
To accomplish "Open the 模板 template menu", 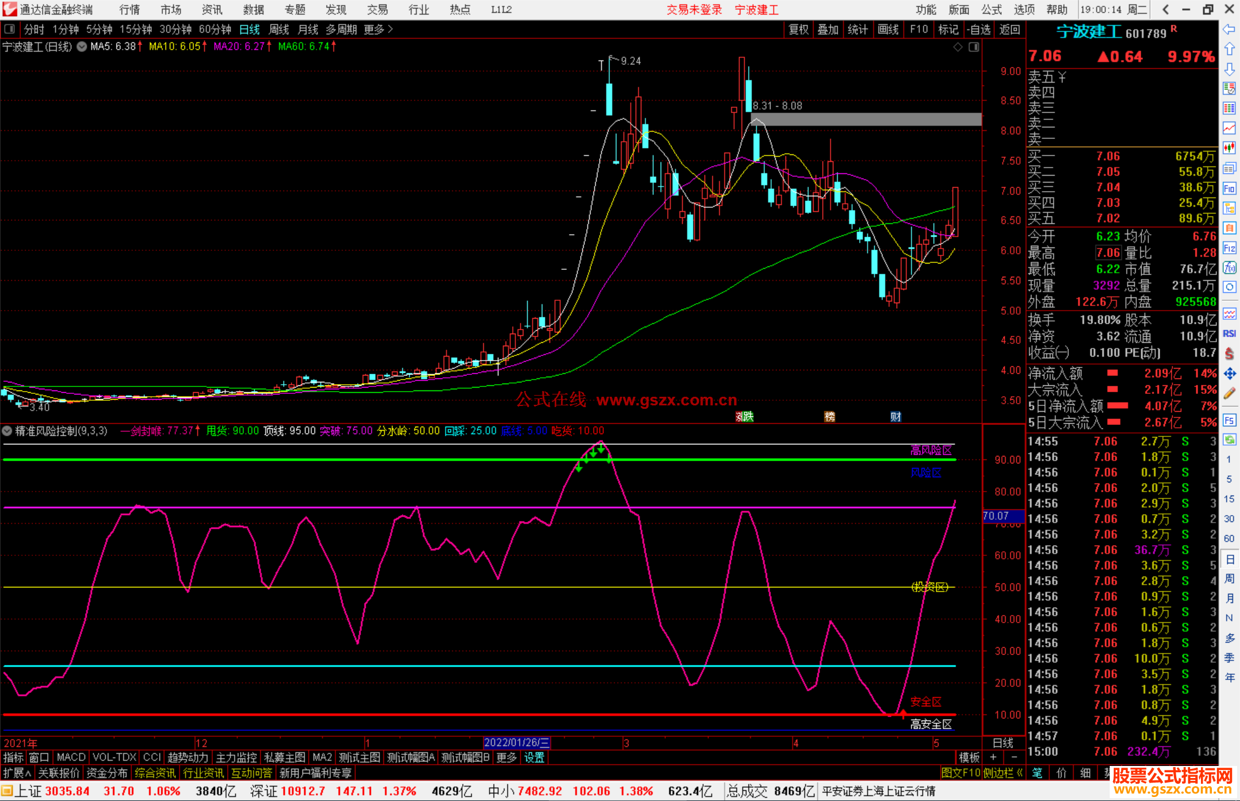I will tap(970, 757).
